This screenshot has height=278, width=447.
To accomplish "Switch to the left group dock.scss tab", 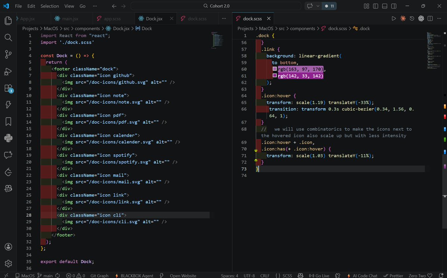I will pyautogui.click(x=197, y=19).
